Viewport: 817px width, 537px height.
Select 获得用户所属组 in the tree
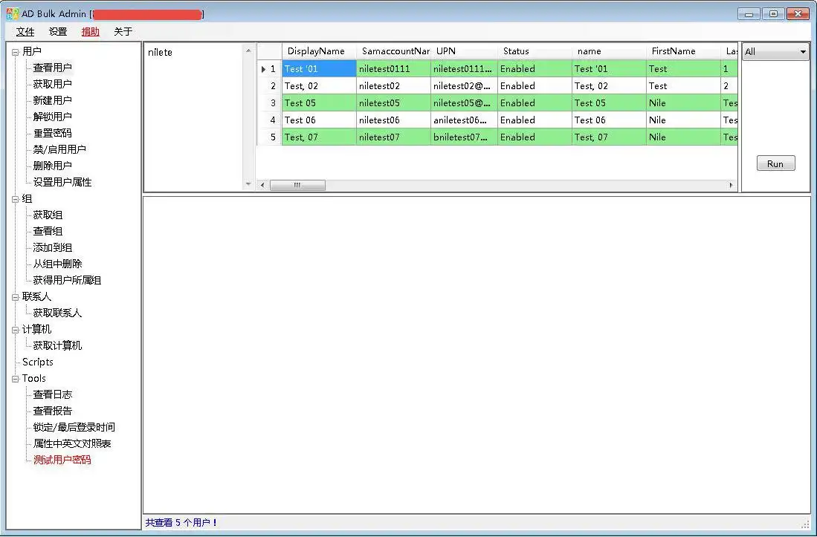pyautogui.click(x=67, y=281)
